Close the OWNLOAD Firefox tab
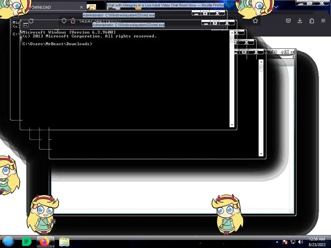The height and width of the screenshot is (248, 331). point(81,7)
